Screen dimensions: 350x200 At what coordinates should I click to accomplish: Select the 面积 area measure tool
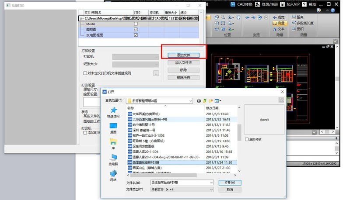click(300, 29)
